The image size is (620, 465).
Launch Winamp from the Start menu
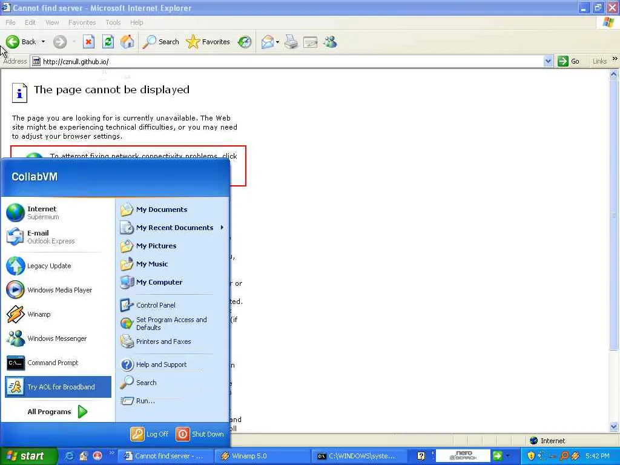click(x=58, y=314)
